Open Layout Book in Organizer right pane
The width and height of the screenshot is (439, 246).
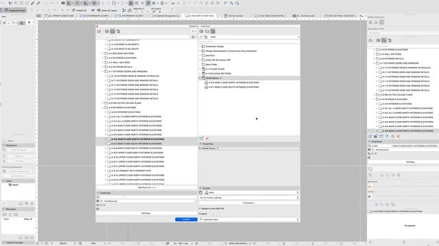(x=207, y=31)
